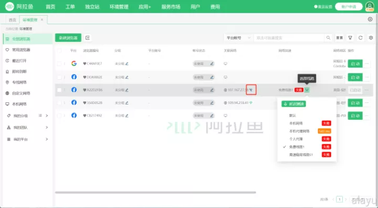
Task: Tick the select-all checkbox in table header
Action: [59, 50]
